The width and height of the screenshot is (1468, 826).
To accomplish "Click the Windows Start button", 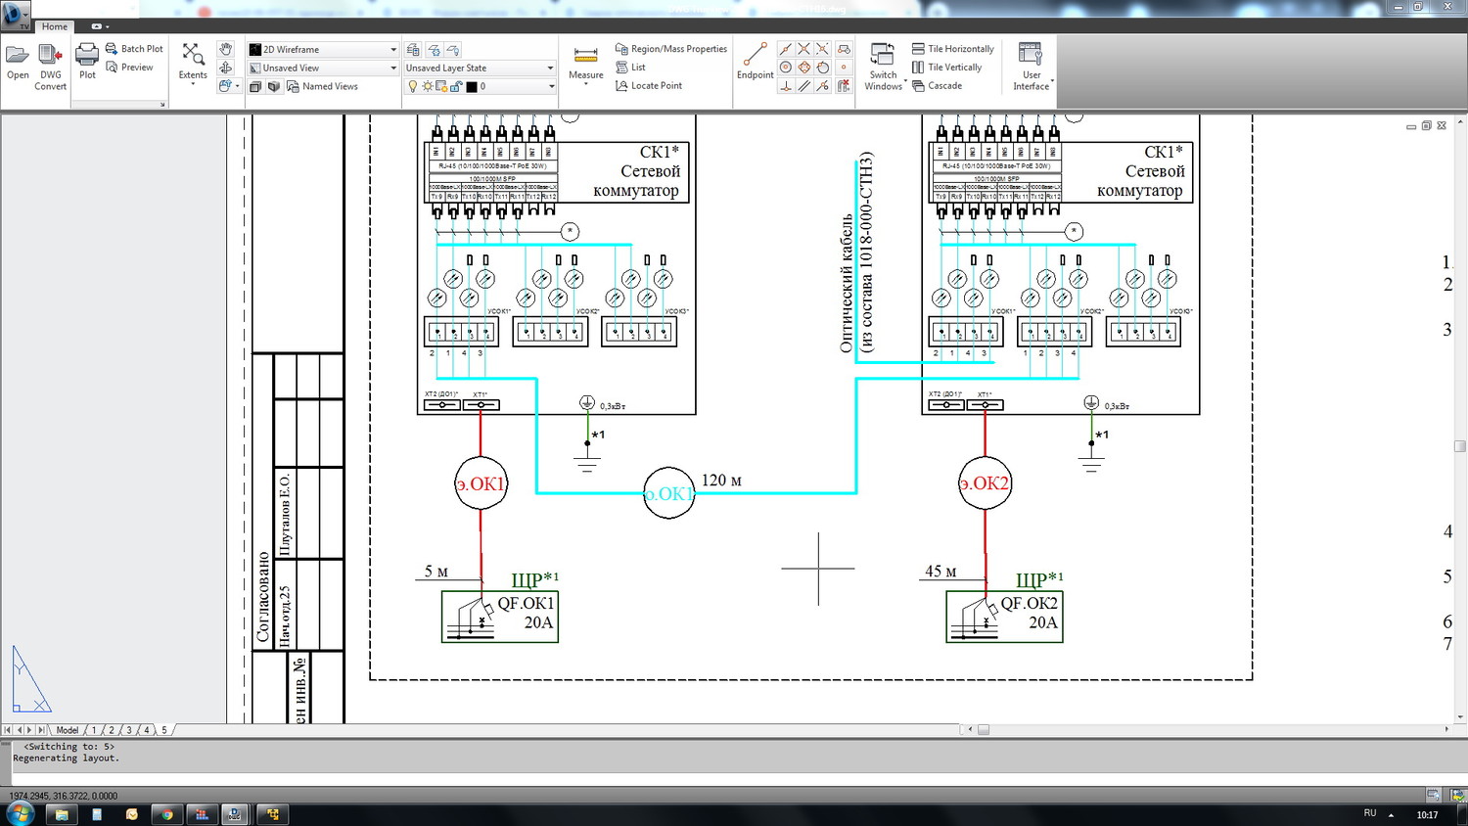I will point(20,813).
